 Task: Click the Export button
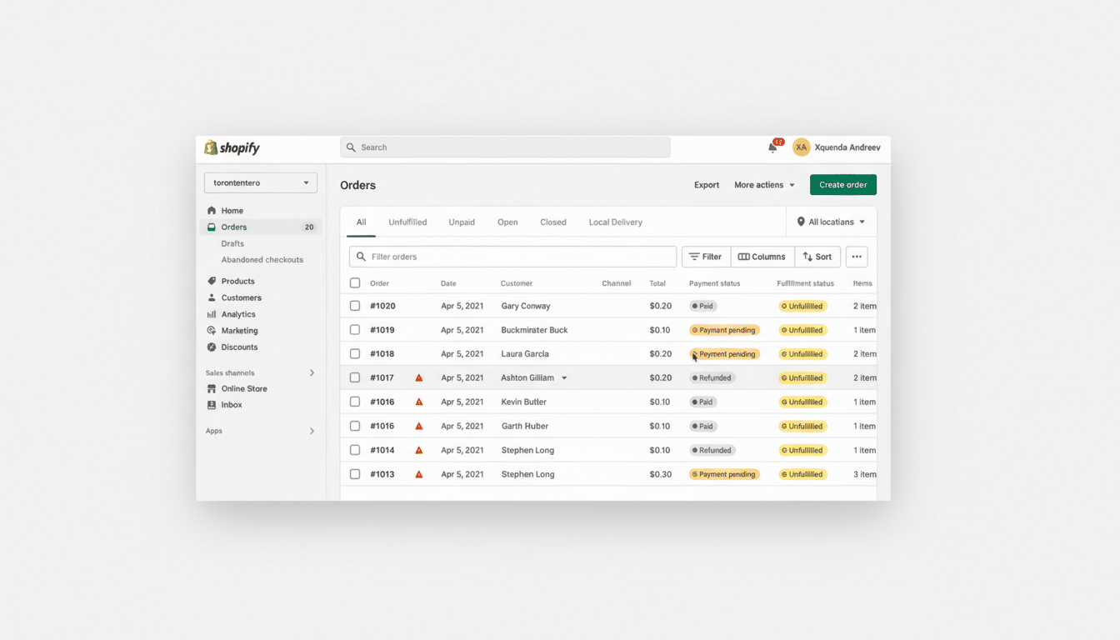pos(707,185)
